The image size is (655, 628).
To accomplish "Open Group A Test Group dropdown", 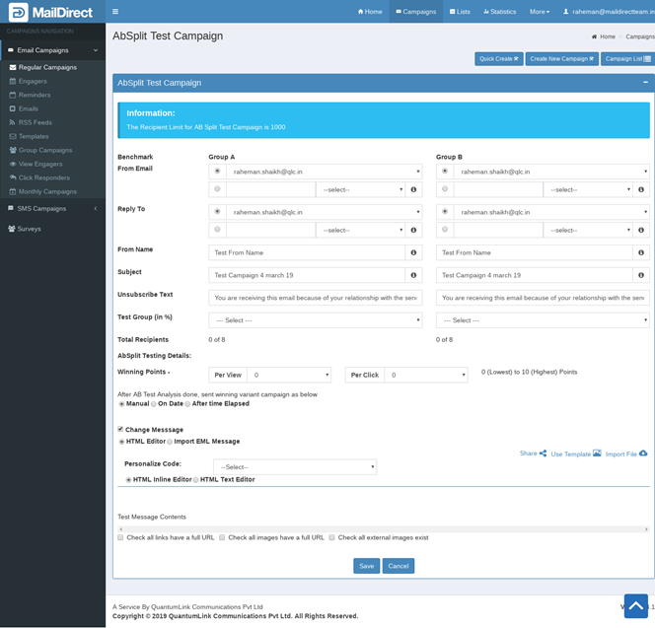I will pos(315,320).
